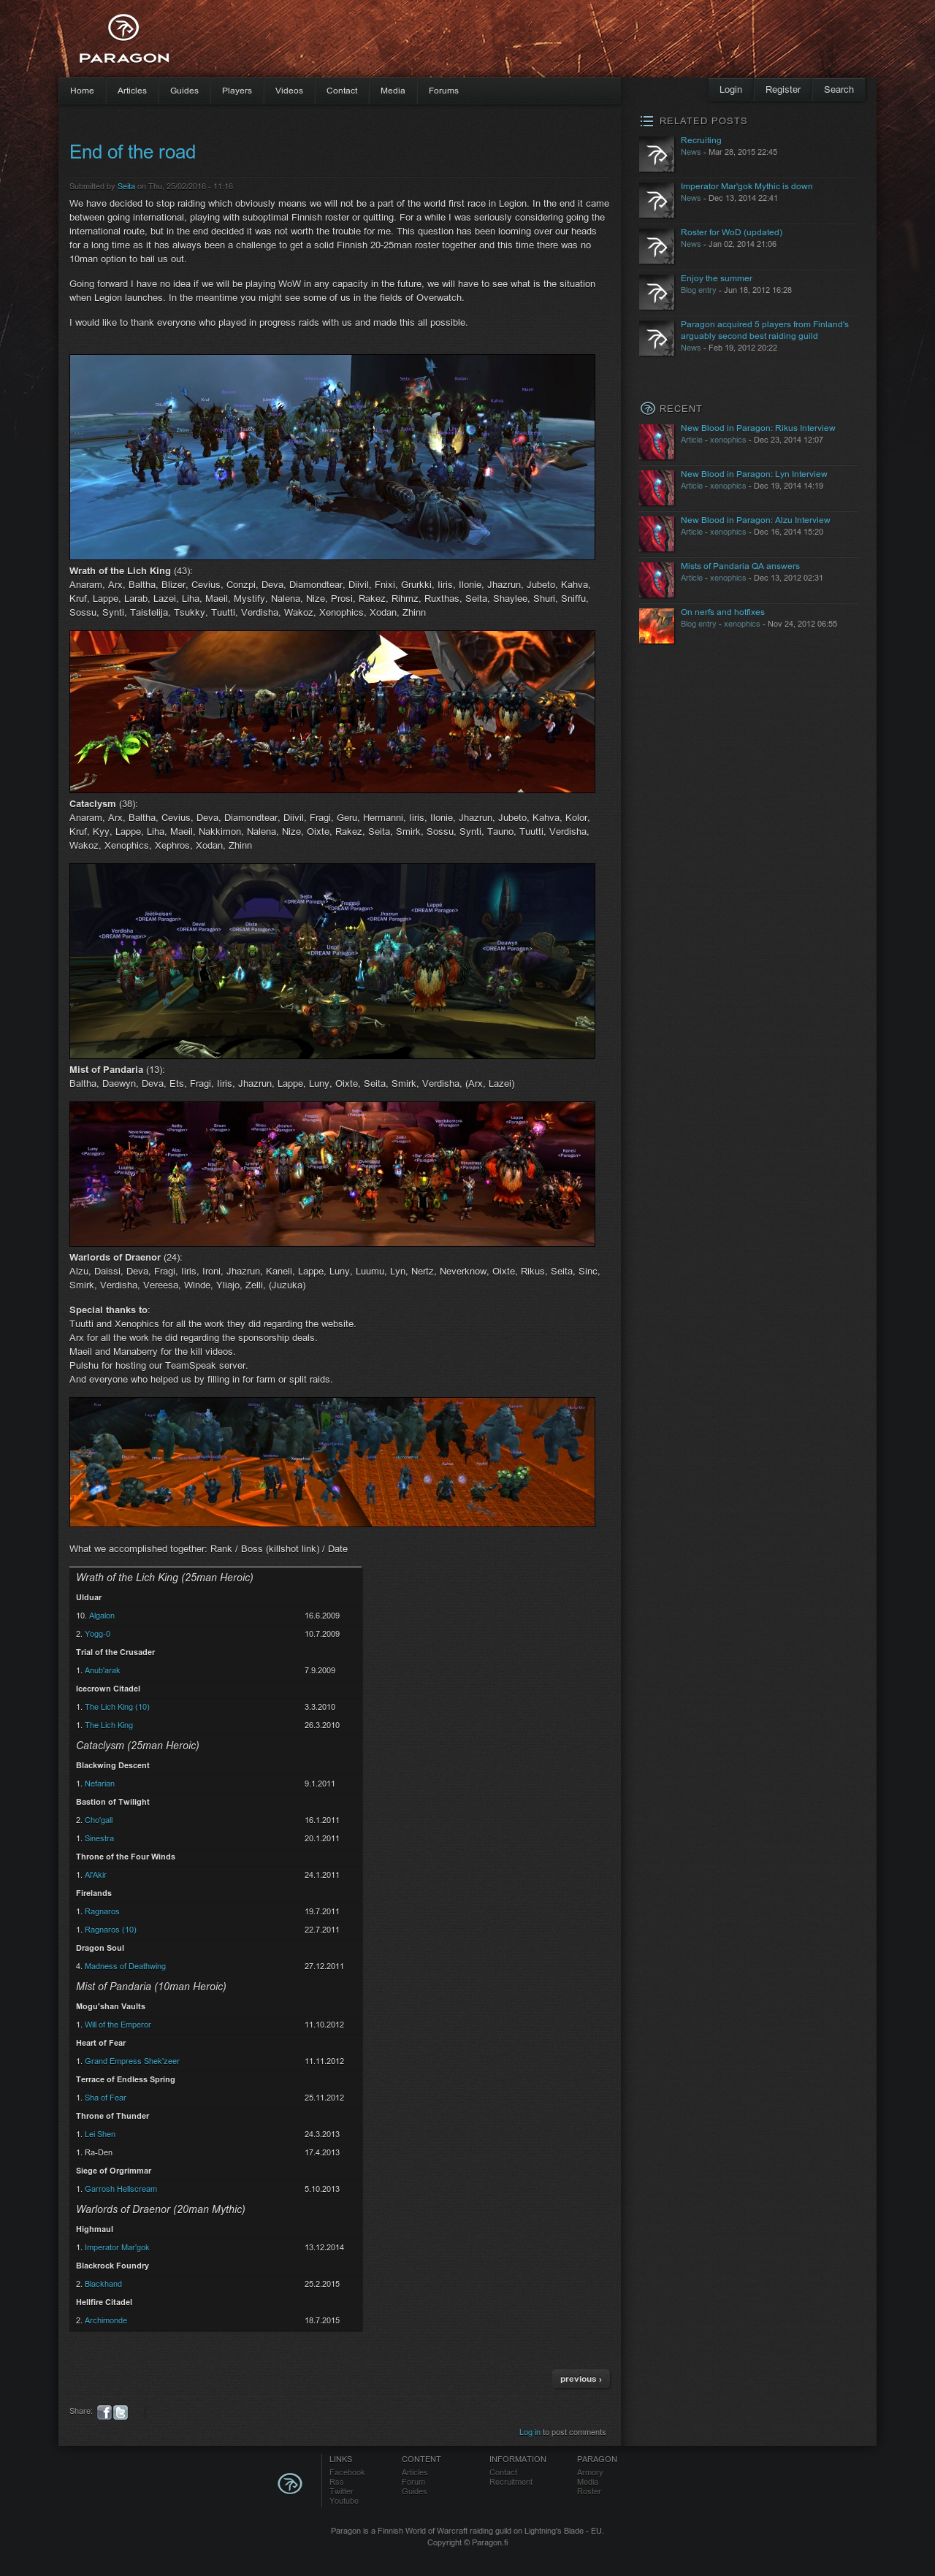935x2576 pixels.
Task: Open the Archimonde killshot link
Action: tap(106, 2320)
